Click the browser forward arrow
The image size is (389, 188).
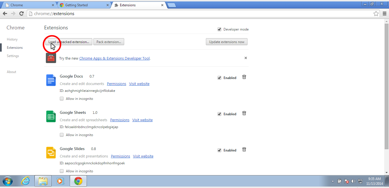point(13,13)
